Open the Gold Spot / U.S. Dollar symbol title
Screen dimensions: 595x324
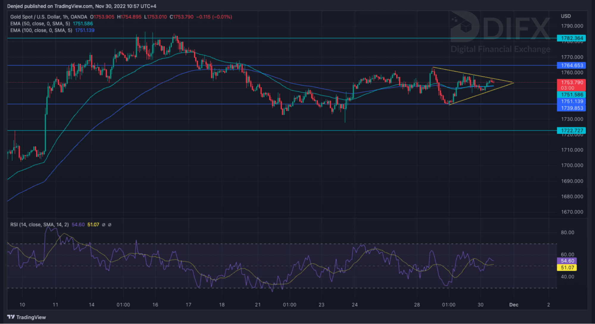[49, 17]
